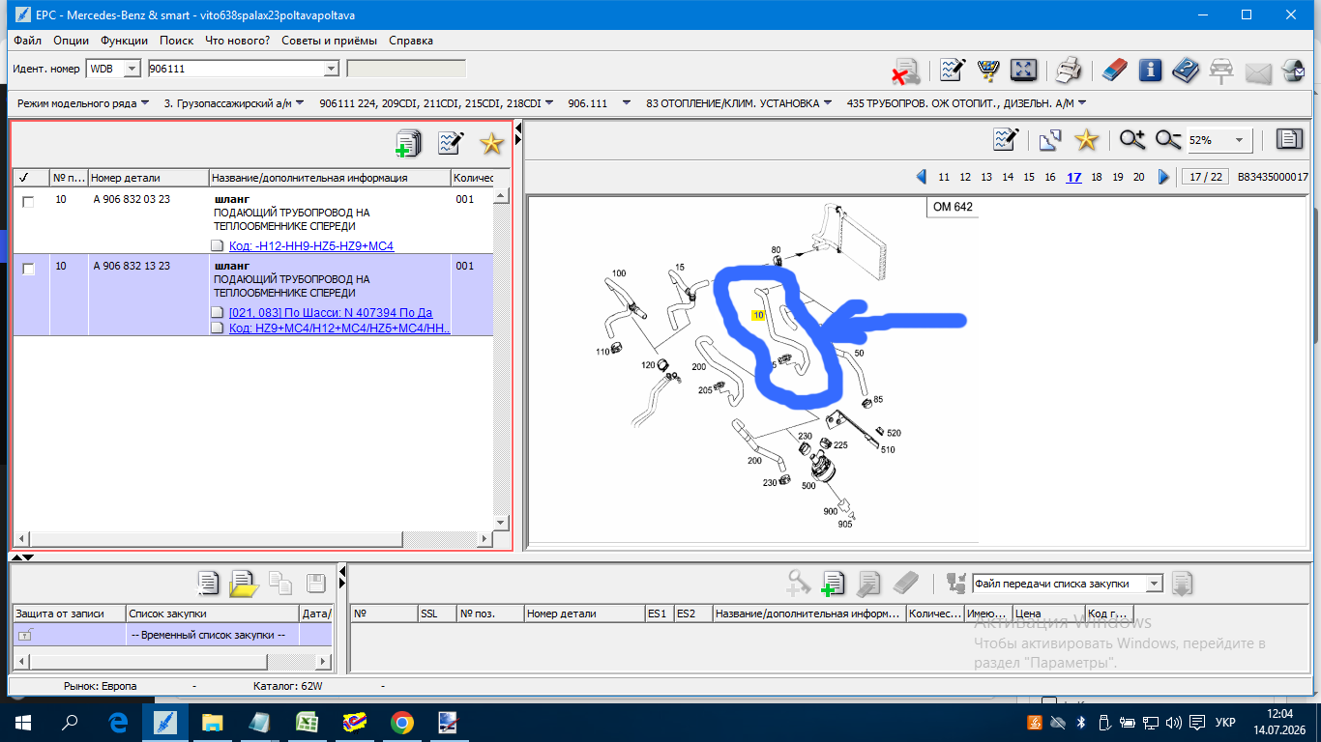This screenshot has height=742, width=1321.
Task: Tick the note checkbox beside Код: -H12-HH9-HZ5-HZ9+MC4
Action: click(x=219, y=245)
